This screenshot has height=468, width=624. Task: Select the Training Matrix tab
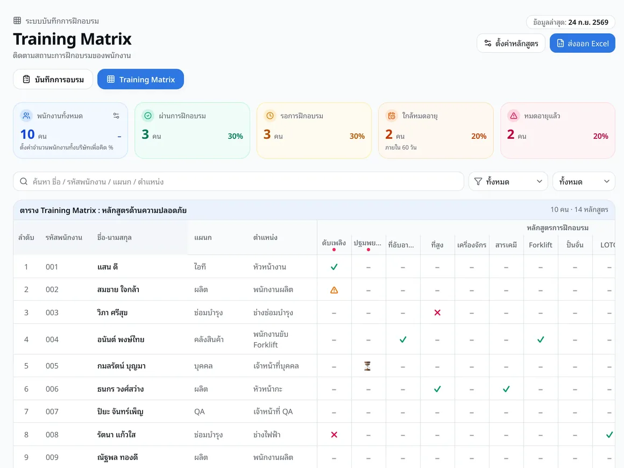140,79
